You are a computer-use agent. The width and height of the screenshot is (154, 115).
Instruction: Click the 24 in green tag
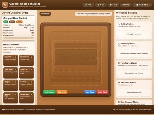(6, 22)
